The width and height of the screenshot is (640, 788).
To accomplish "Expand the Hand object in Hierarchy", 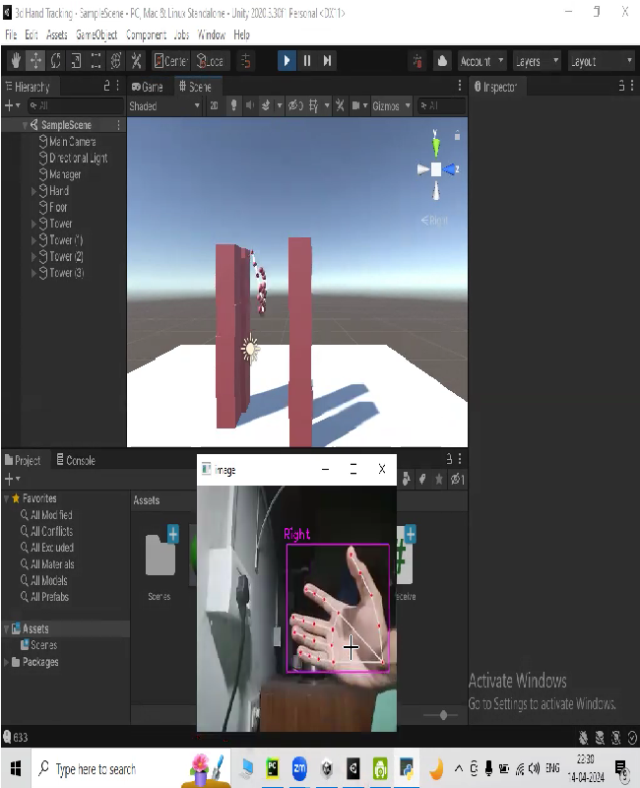I will click(x=33, y=191).
